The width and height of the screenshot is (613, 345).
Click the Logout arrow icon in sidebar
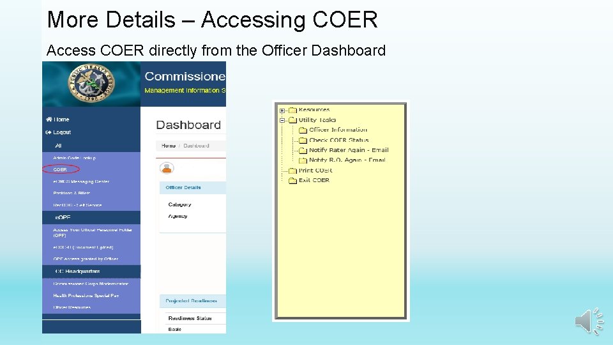tap(49, 132)
